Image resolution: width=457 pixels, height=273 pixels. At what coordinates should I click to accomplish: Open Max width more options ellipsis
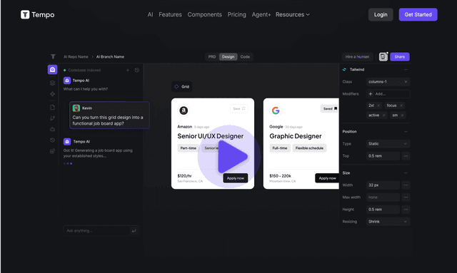[x=406, y=197]
